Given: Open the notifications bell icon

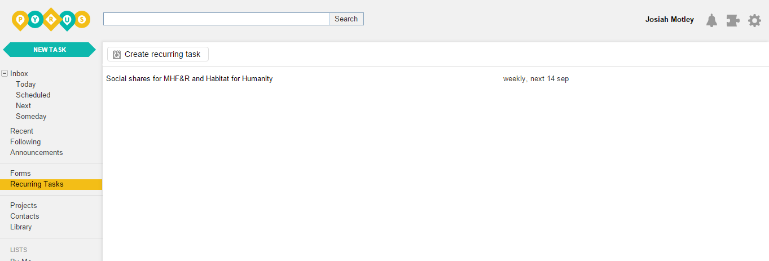Looking at the screenshot, I should point(711,21).
